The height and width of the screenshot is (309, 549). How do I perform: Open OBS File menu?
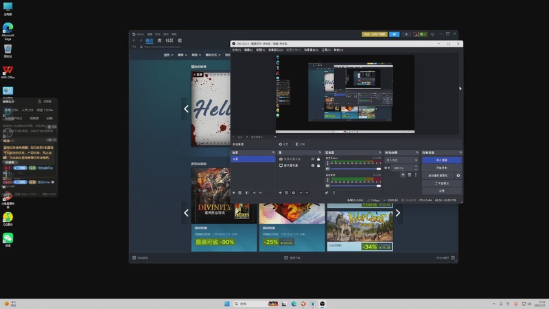pyautogui.click(x=236, y=49)
